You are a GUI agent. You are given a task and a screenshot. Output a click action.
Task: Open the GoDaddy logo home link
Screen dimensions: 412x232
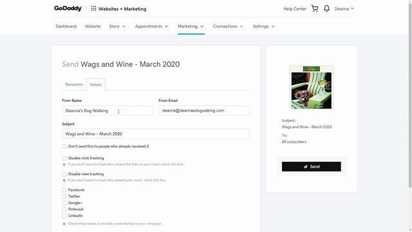coord(68,8)
